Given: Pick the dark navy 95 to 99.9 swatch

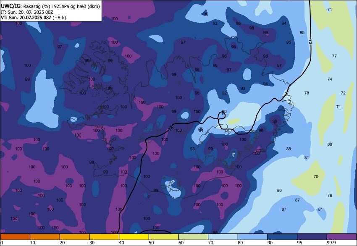Looking at the screenshot, I should [312, 237].
